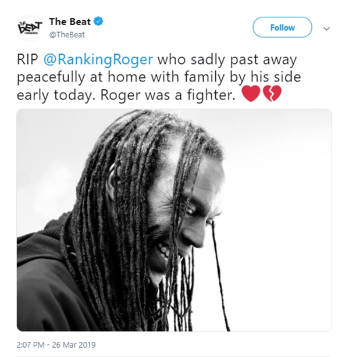
Task: Select the broken heart emoji
Action: point(272,94)
